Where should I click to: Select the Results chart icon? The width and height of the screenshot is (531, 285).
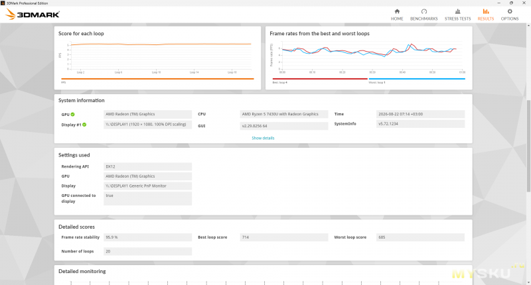coord(486,11)
